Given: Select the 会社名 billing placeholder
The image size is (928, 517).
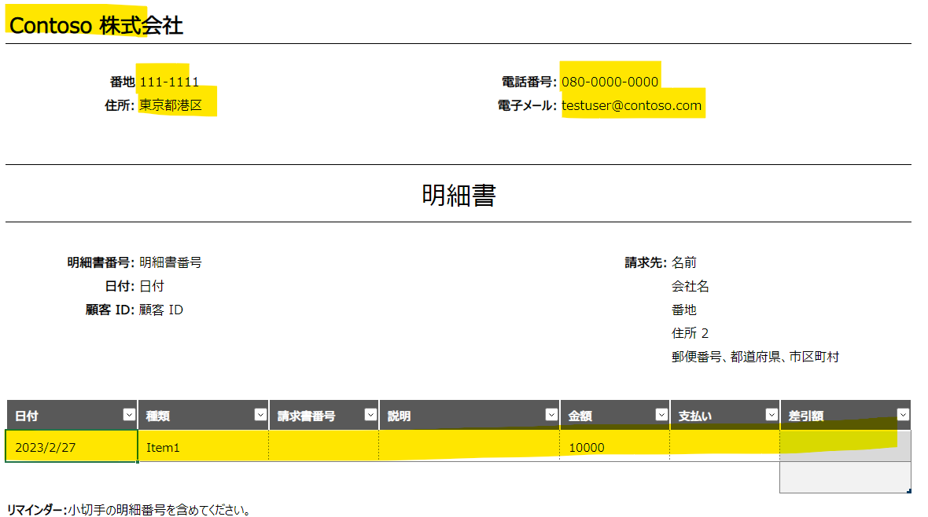Looking at the screenshot, I should [x=690, y=286].
